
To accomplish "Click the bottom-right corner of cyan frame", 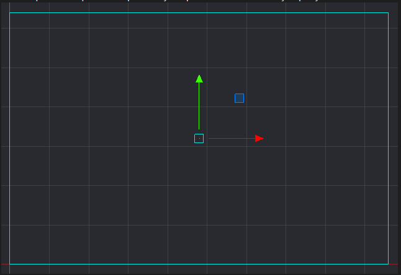I will pyautogui.click(x=388, y=264).
